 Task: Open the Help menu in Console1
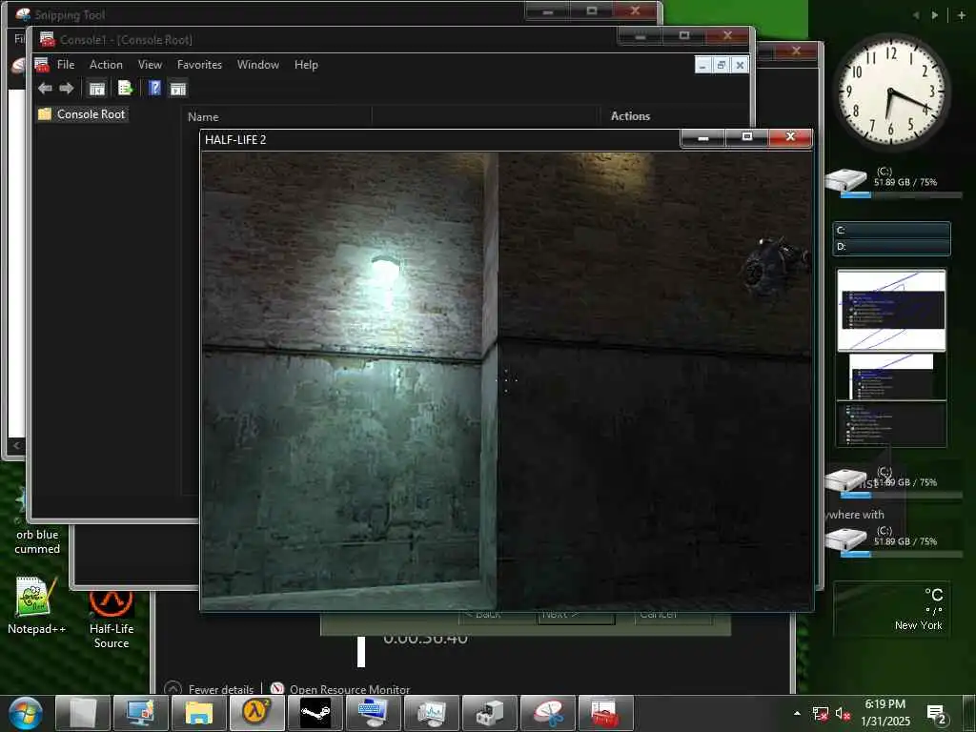(306, 65)
